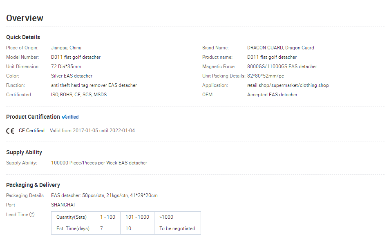The image size is (389, 244).
Task: Select the SHANGHAI port value
Action: (x=63, y=205)
